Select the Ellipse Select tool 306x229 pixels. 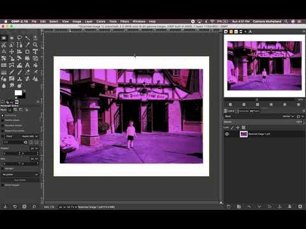coord(11,38)
